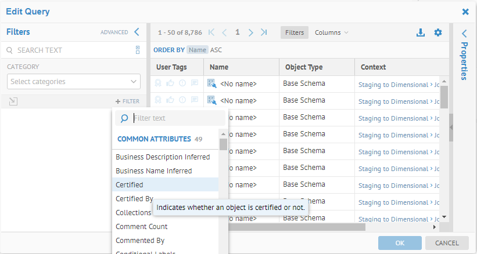Viewport: 477px width, 254px height.
Task: Click the first Staging to Dimensional link
Action: (x=393, y=85)
